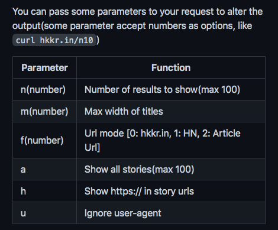Click the Function column header
278x230 pixels.
171,67
